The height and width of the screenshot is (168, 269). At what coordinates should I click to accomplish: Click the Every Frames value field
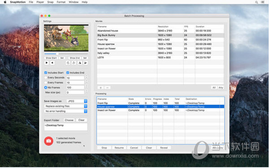(75, 83)
